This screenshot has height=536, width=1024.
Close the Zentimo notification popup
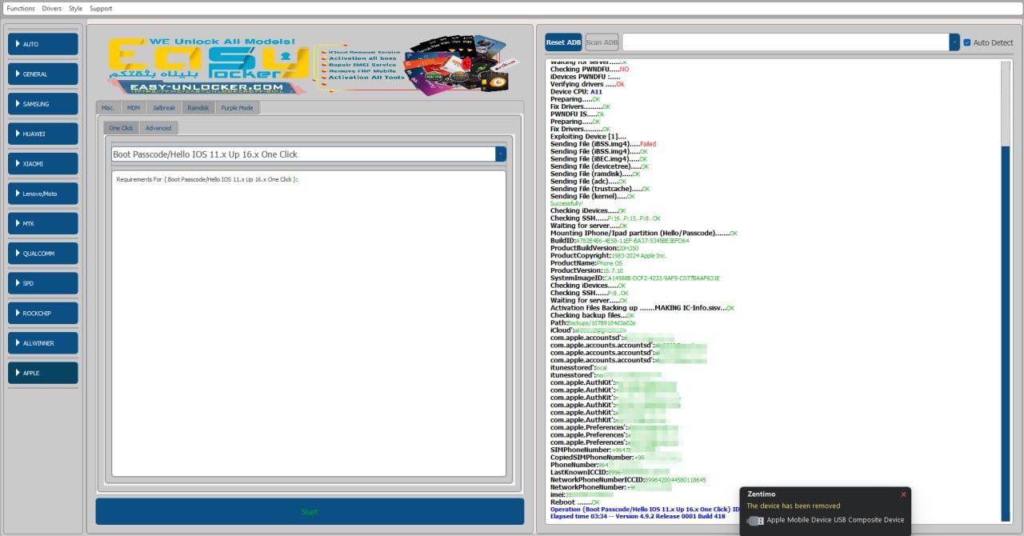point(904,494)
